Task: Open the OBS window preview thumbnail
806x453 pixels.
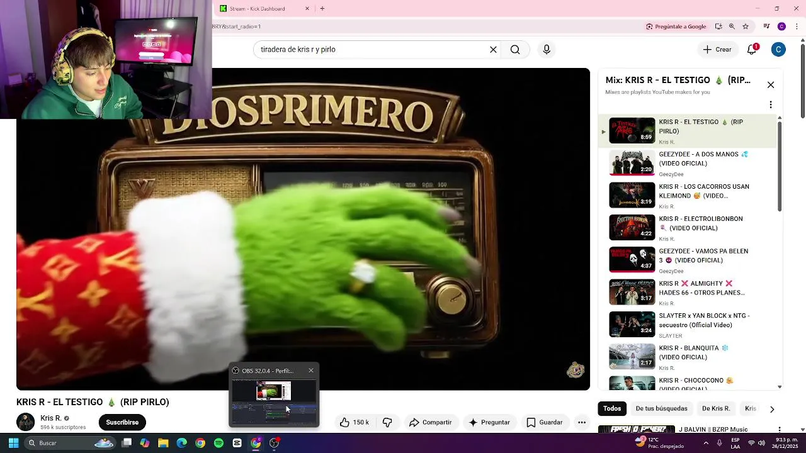Action: click(274, 401)
